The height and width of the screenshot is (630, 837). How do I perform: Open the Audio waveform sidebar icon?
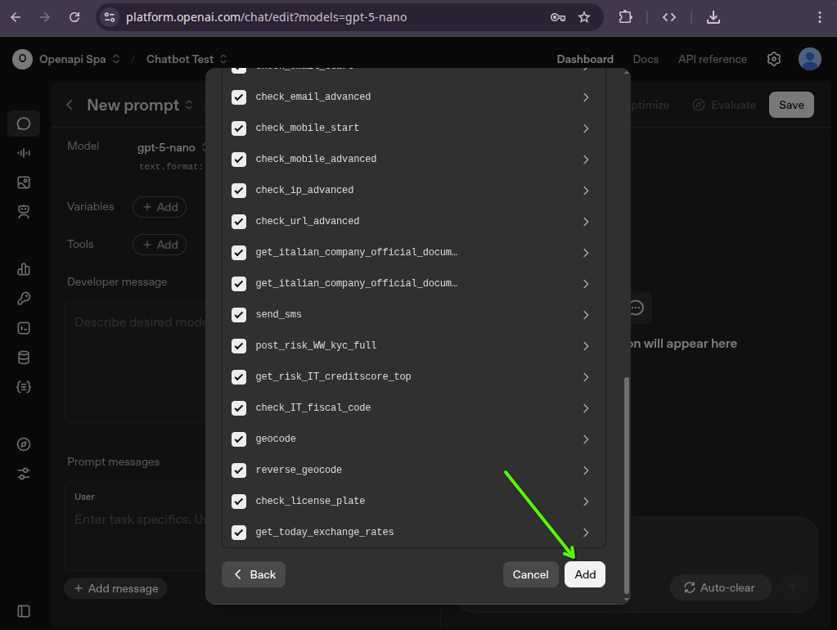24,153
